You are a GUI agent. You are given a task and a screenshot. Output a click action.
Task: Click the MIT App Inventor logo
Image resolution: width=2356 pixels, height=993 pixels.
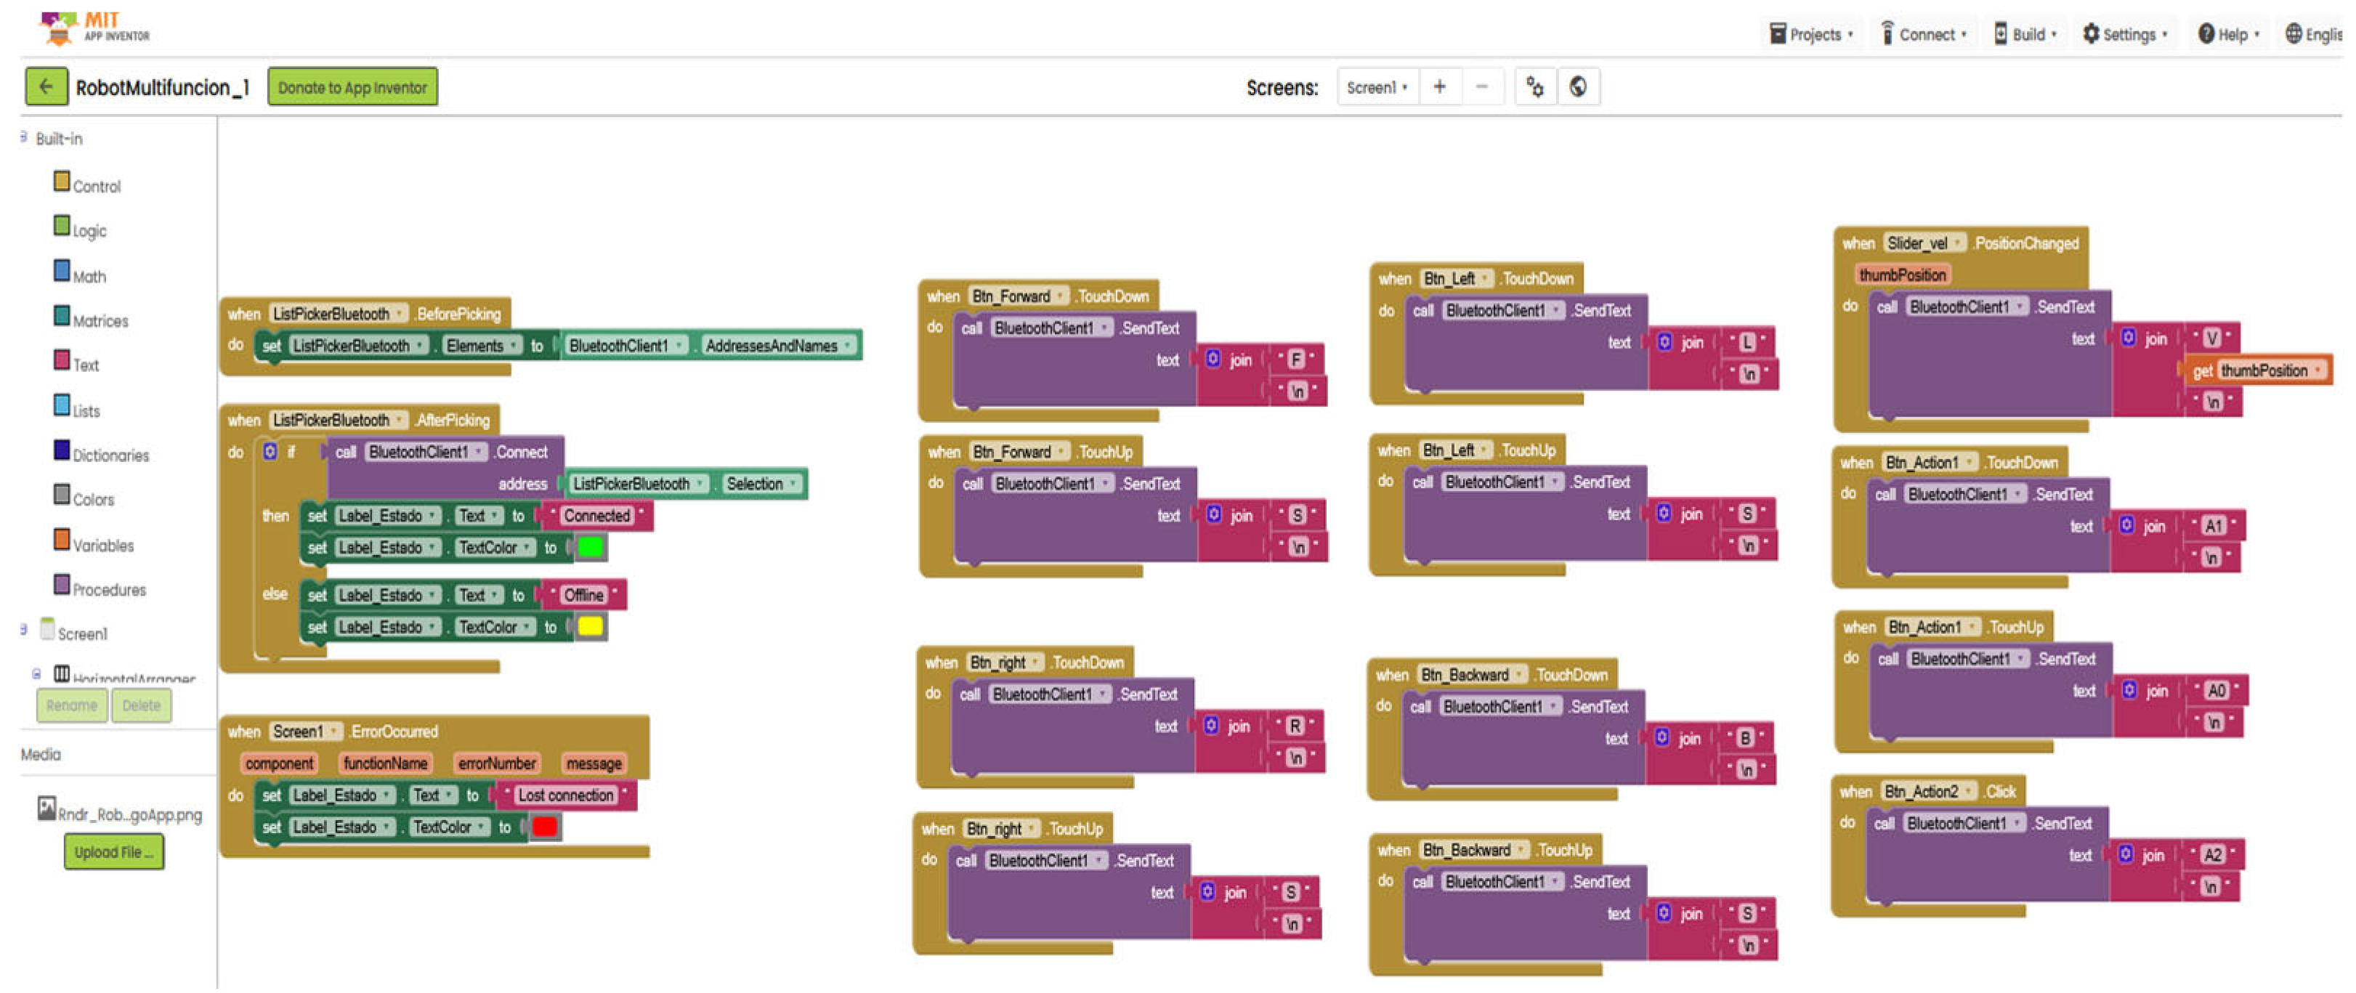(95, 28)
